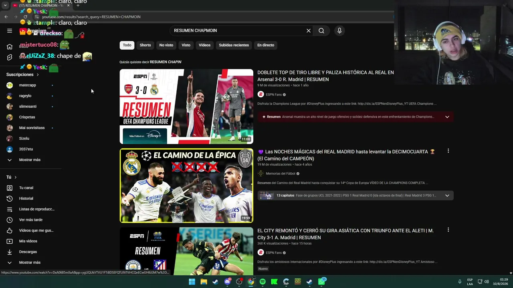Screen dimensions: 513x288
Task: Select the Shorts filter chip
Action: (x=145, y=45)
